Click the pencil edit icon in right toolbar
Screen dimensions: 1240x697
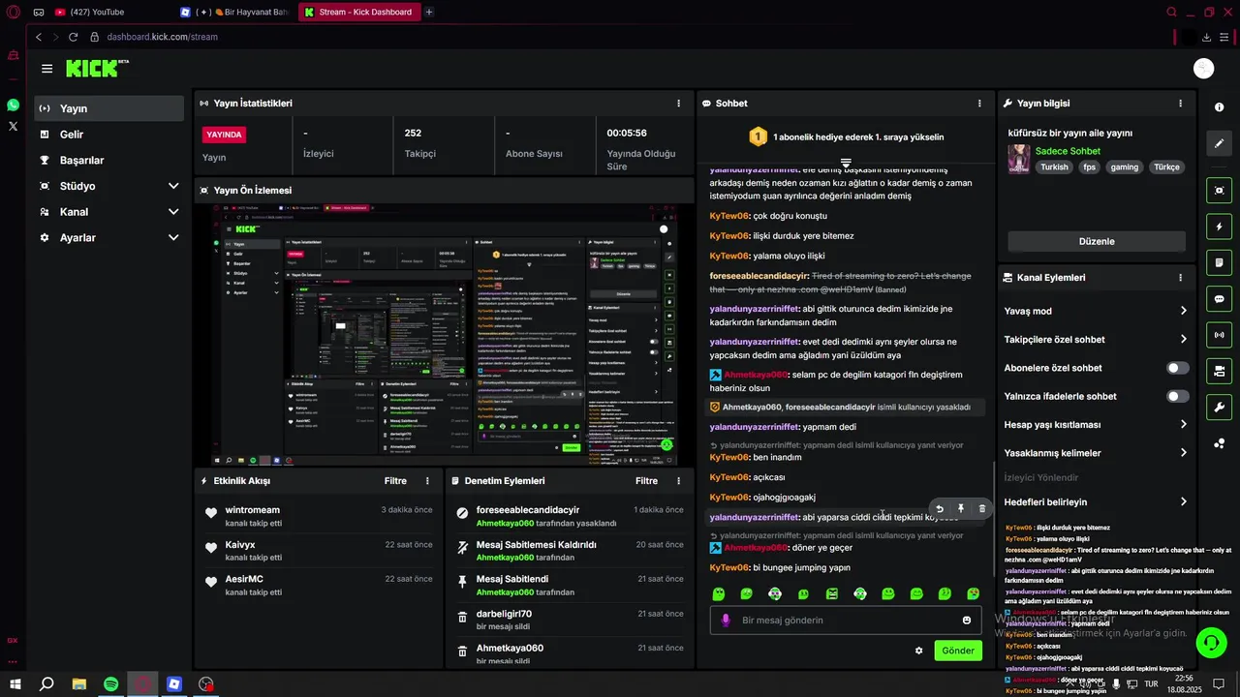coord(1219,143)
